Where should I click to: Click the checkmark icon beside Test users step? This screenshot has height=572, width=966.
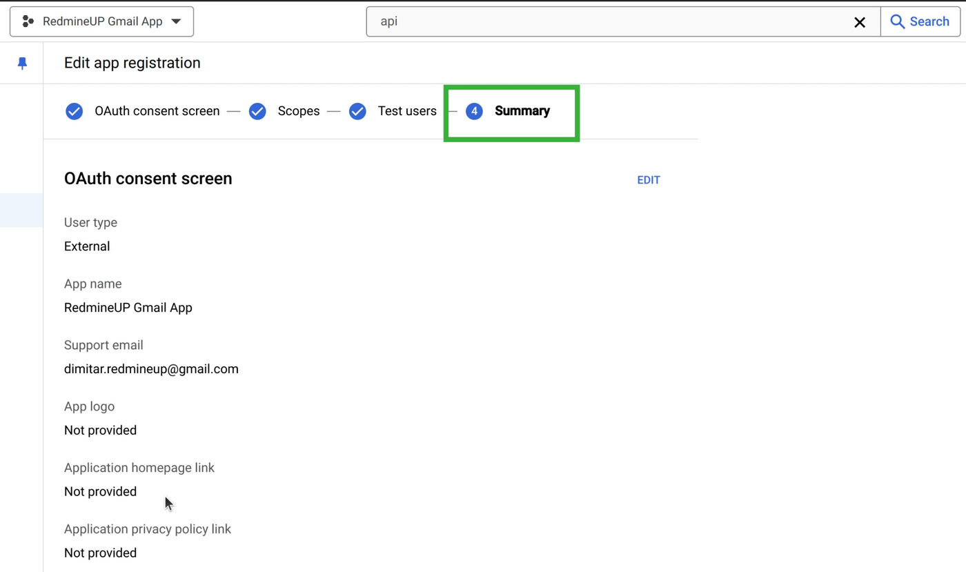[357, 111]
